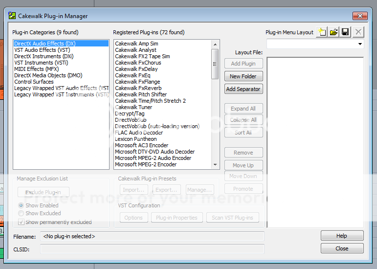Select the Show Enabled radio button
This screenshot has width=377, height=269.
[21, 205]
